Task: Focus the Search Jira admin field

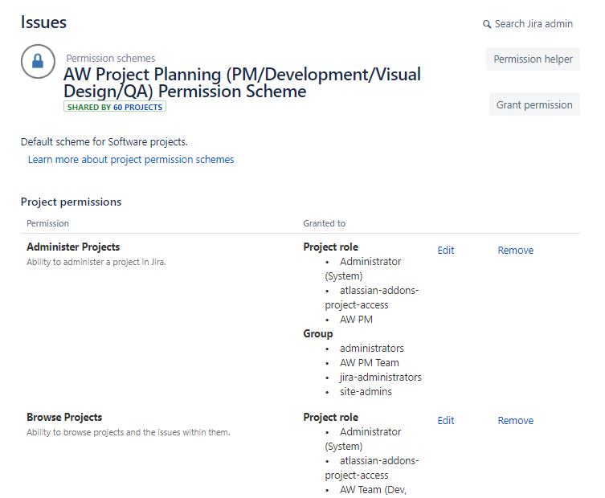Action: (x=533, y=24)
